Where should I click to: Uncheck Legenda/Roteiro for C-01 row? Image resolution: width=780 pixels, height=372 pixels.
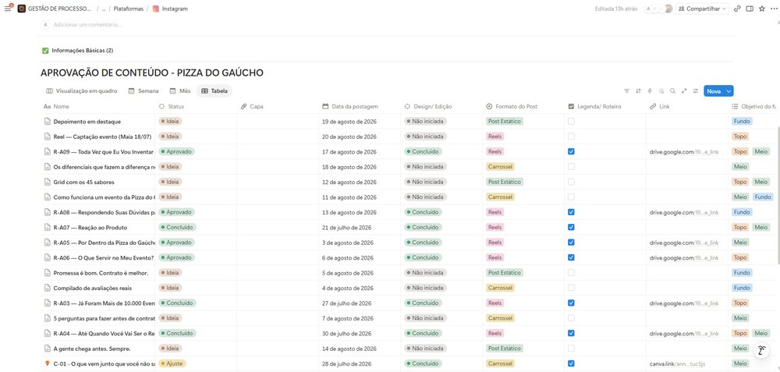point(571,363)
